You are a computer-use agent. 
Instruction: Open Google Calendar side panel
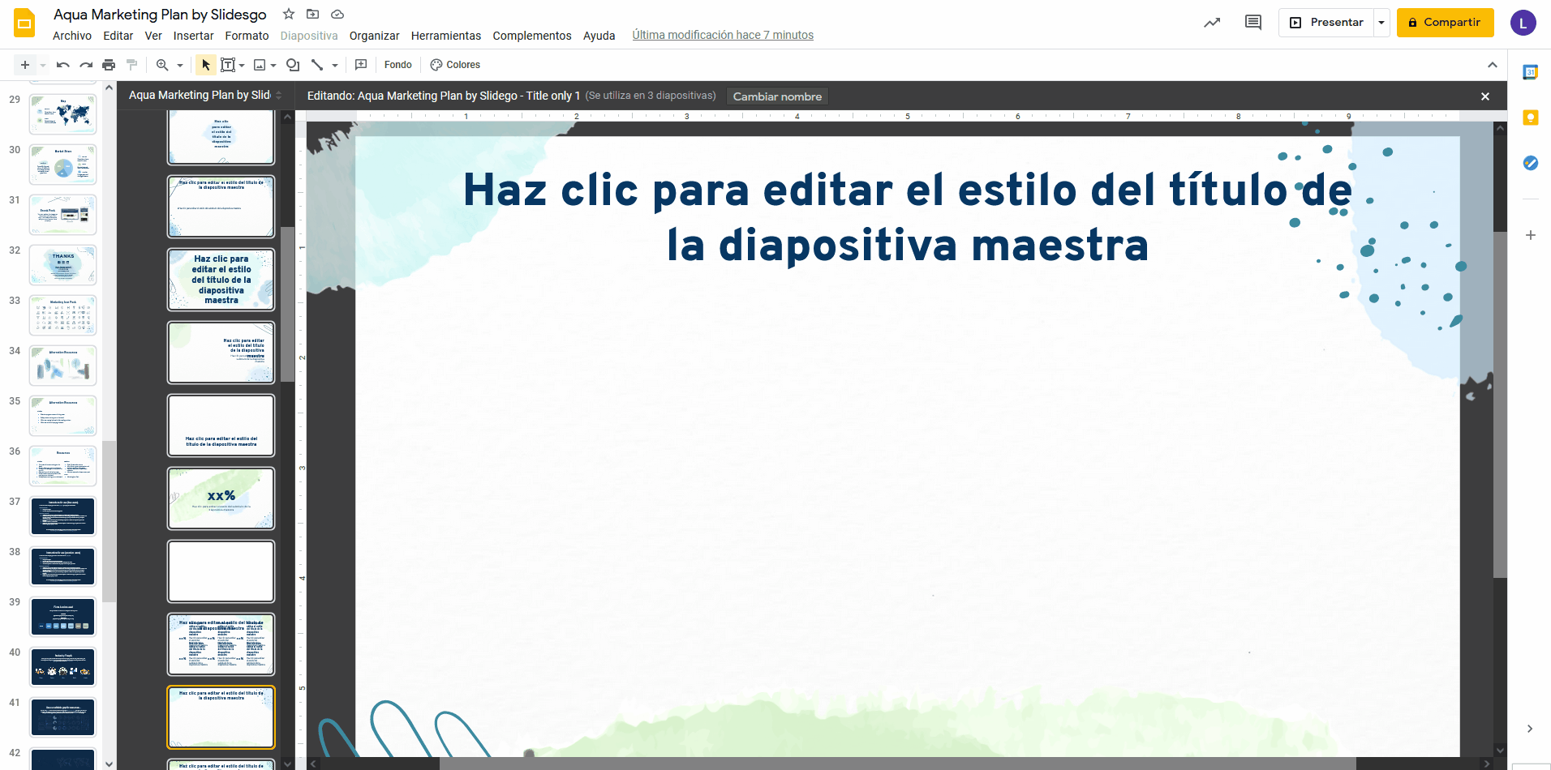pyautogui.click(x=1531, y=72)
